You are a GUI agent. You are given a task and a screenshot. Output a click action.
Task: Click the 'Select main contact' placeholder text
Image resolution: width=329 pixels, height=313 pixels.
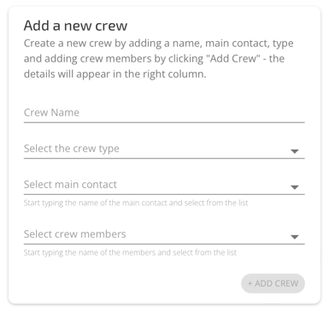pos(70,185)
